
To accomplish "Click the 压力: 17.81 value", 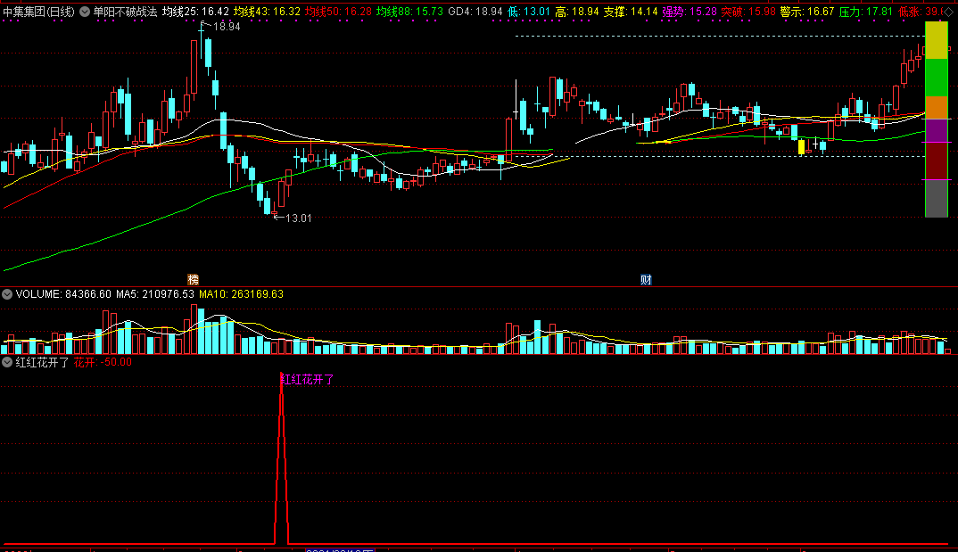I will pos(866,12).
